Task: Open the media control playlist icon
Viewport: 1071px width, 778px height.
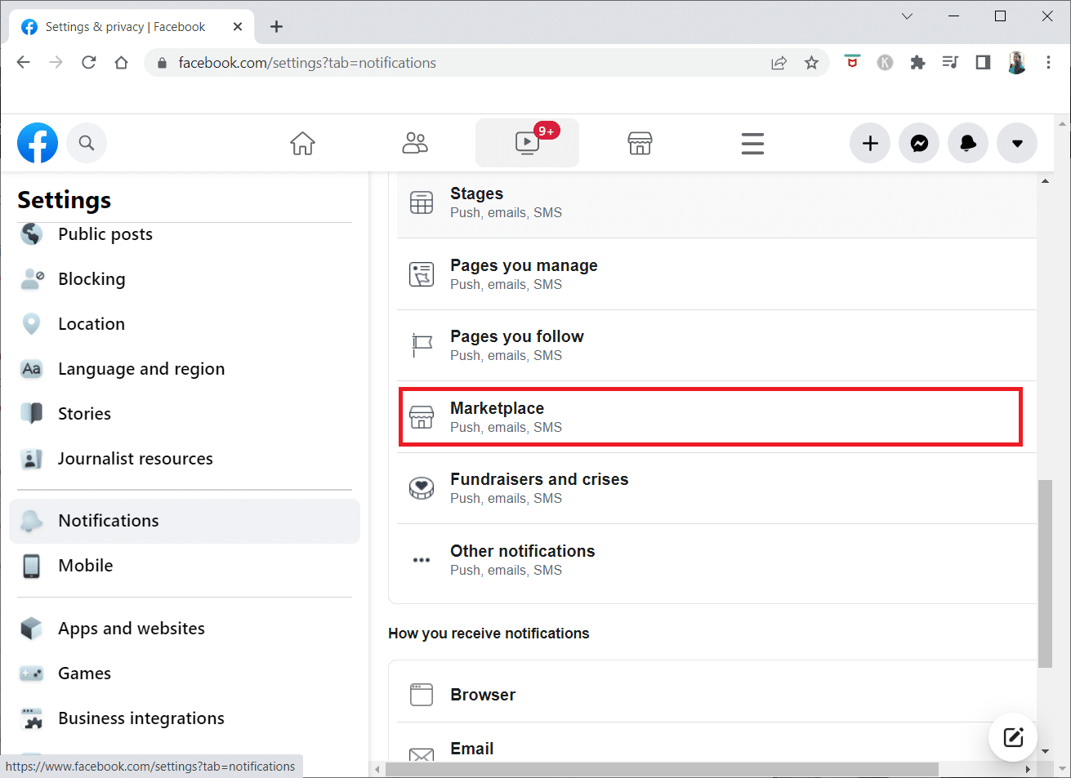Action: 950,63
